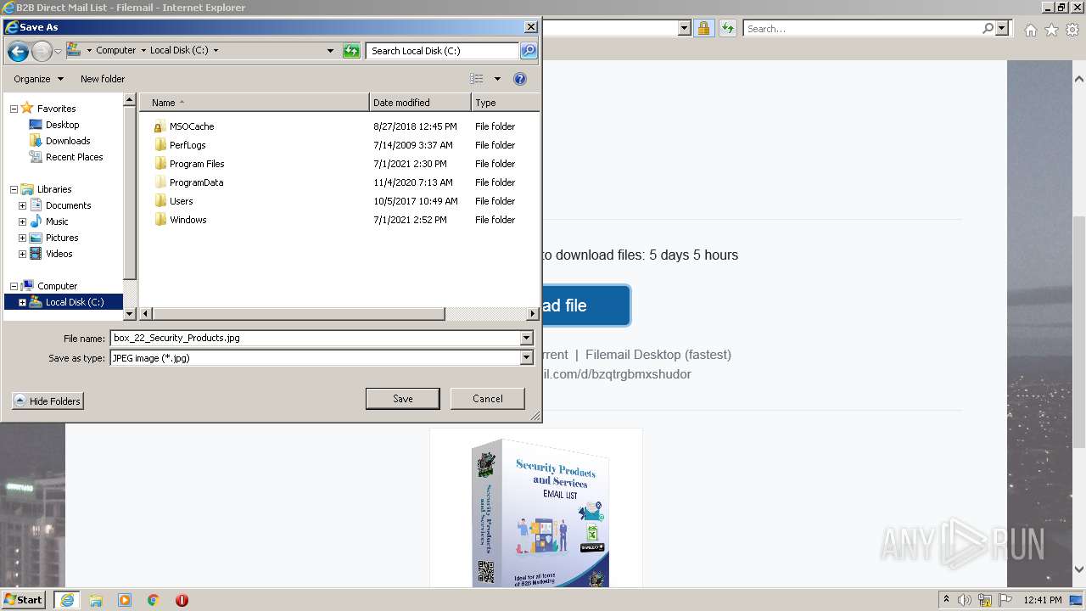This screenshot has height=611, width=1086.
Task: Open the IE address bar dropdown arrow
Action: (684, 28)
